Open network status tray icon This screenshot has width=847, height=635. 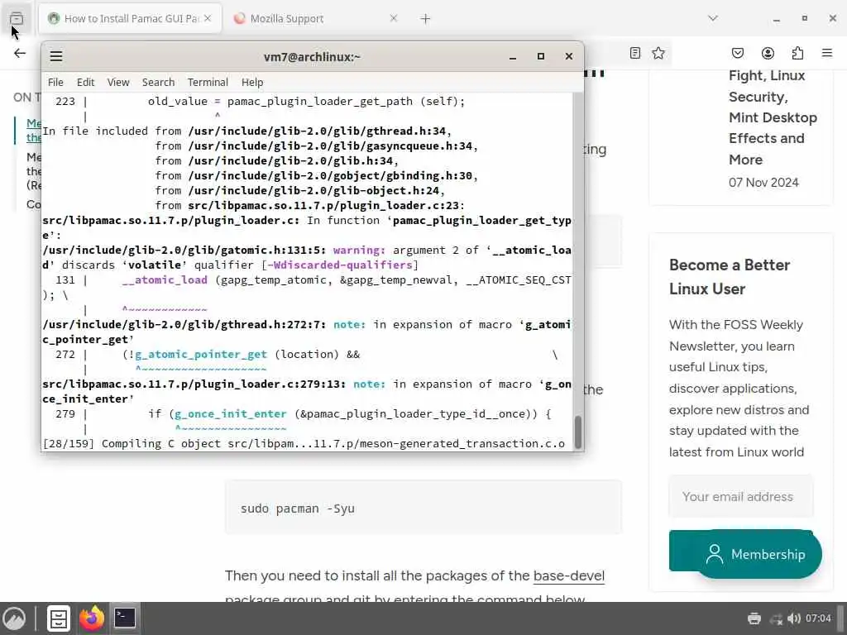(776, 618)
